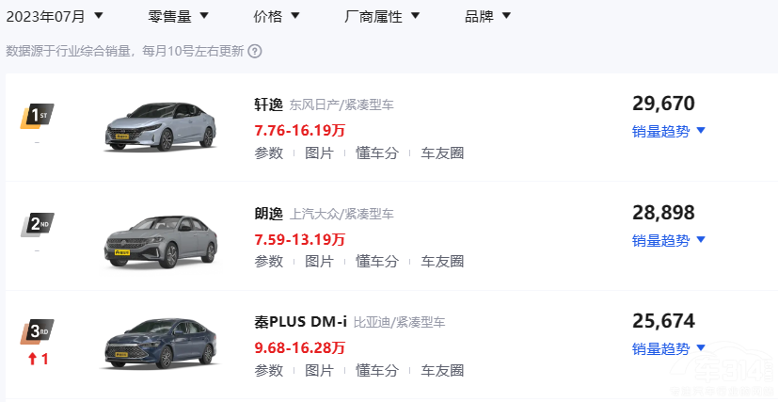View 参数 for 朗逸
This screenshot has height=402, width=778.
pos(268,261)
